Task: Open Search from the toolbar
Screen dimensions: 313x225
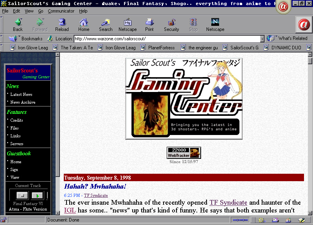Action: pyautogui.click(x=106, y=25)
